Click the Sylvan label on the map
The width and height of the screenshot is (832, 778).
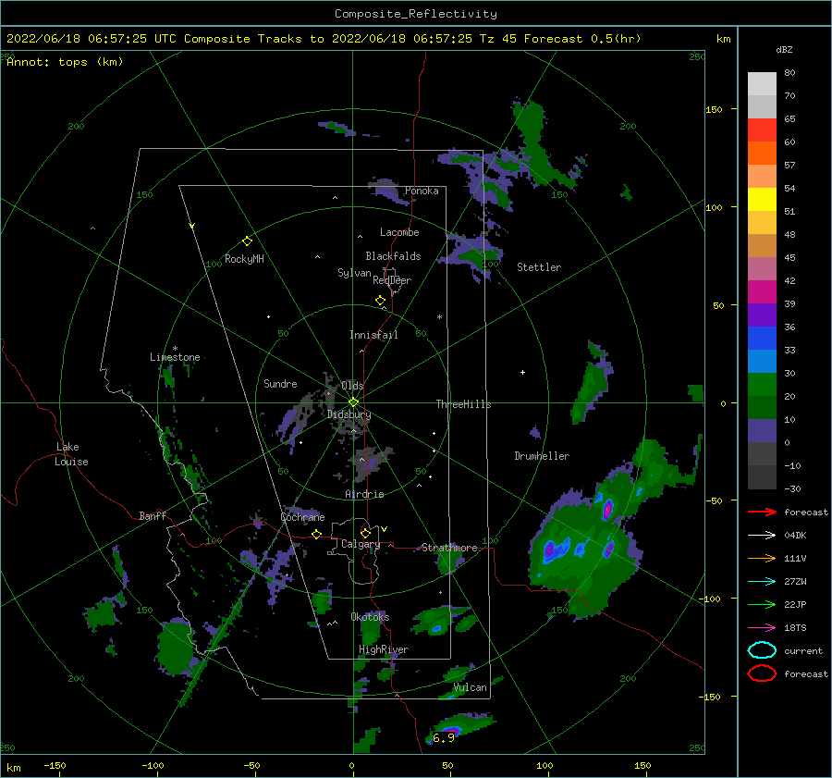(354, 273)
